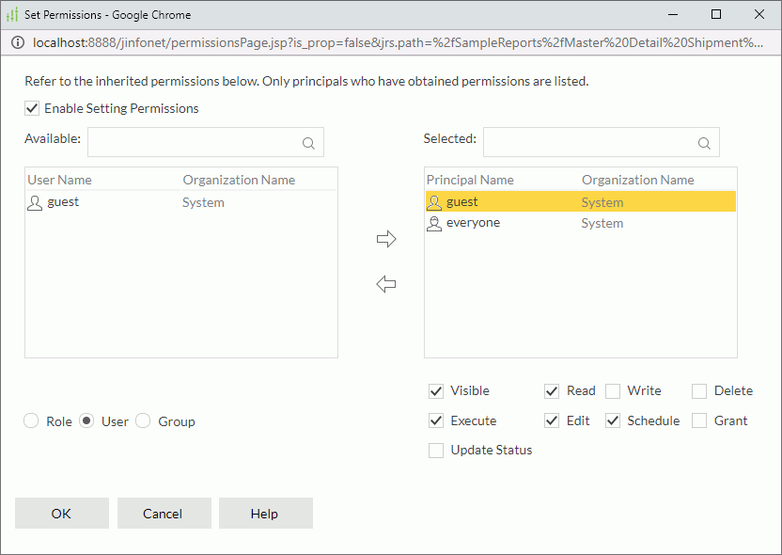782x555 pixels.
Task: Click the search icon beside Available field
Action: (308, 141)
